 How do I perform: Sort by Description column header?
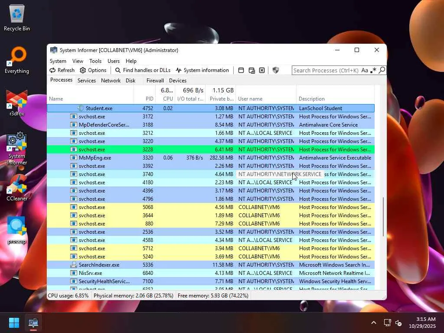pos(335,95)
